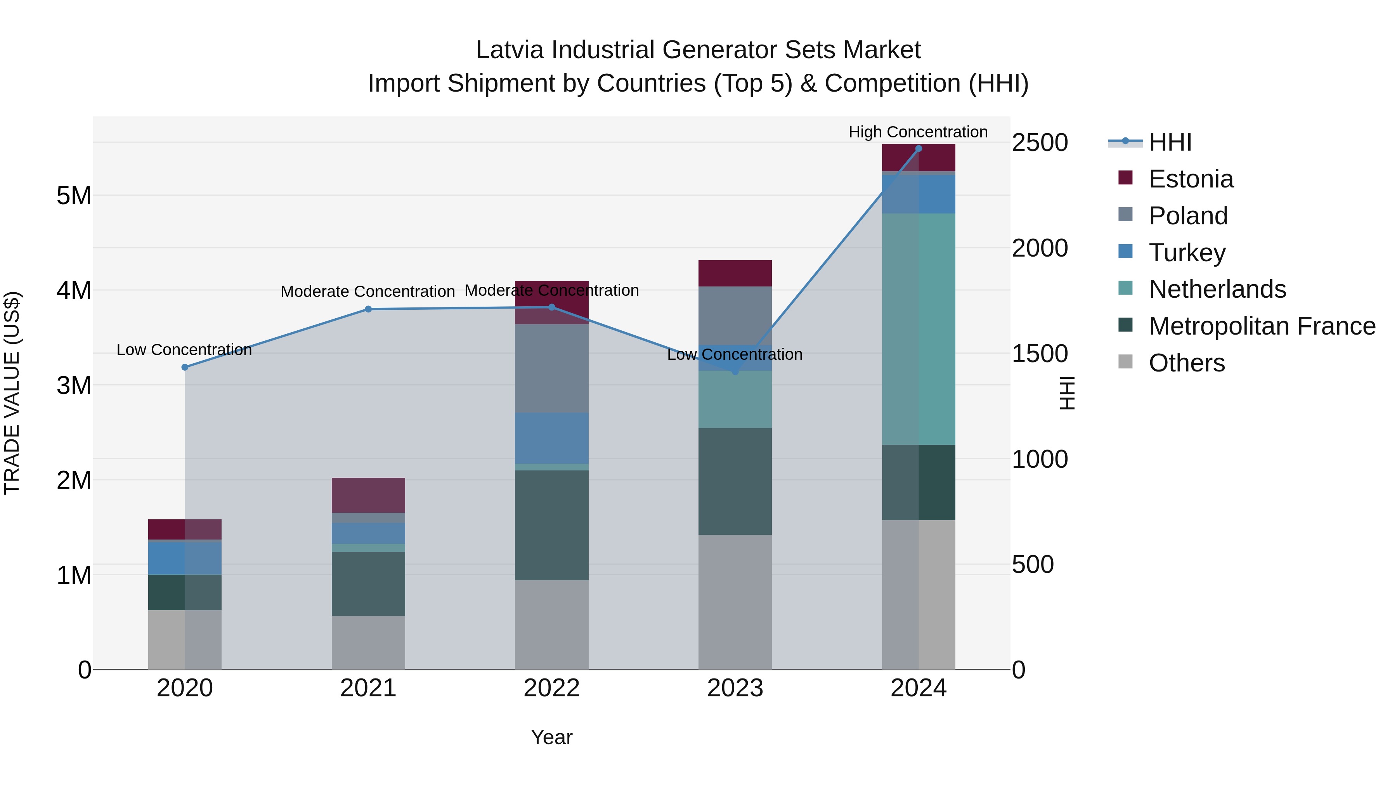Viewport: 1397px width, 786px height.
Task: Click the 2022 x-axis label
Action: (551, 688)
